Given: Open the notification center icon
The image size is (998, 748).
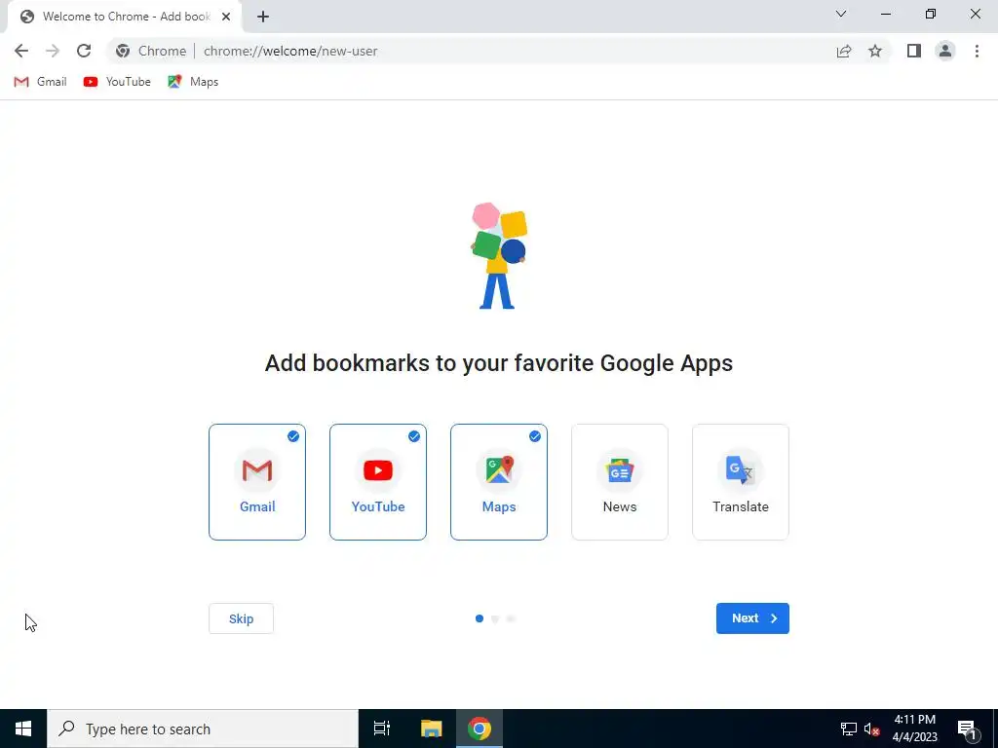Looking at the screenshot, I should click(x=967, y=729).
